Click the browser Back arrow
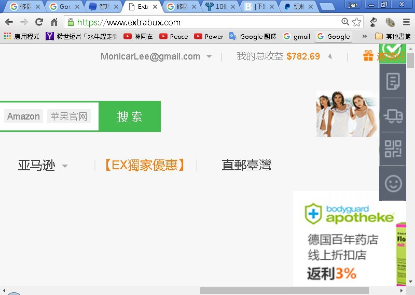The image size is (415, 295). click(x=9, y=22)
